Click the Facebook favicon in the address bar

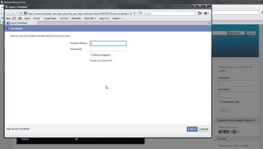(x=26, y=13)
